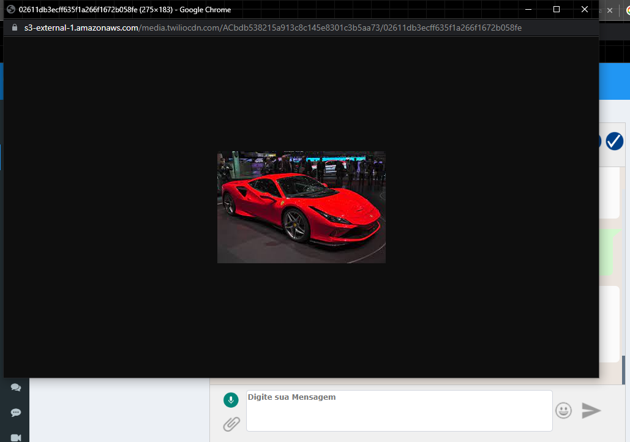Click the blue checkmark icon behind popup
The width and height of the screenshot is (630, 442).
pos(614,141)
